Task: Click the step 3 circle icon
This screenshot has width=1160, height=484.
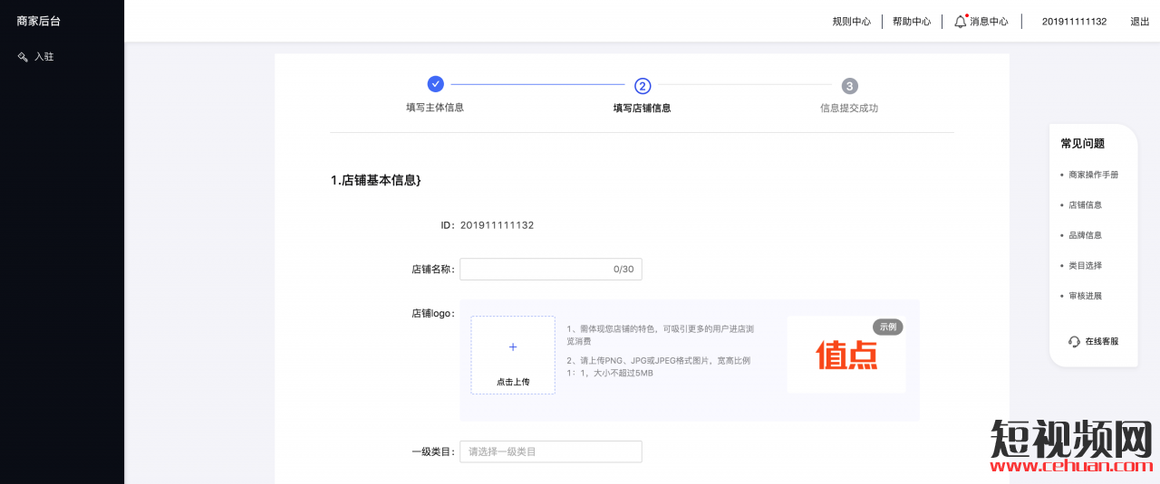Action: [849, 86]
